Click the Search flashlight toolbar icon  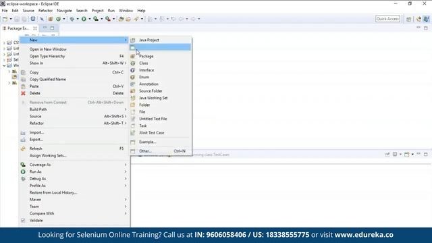[136, 19]
